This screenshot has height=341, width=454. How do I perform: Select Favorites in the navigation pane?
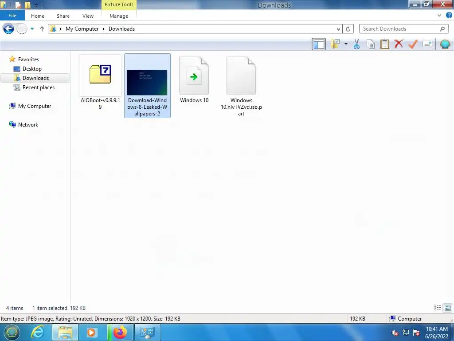(x=28, y=59)
